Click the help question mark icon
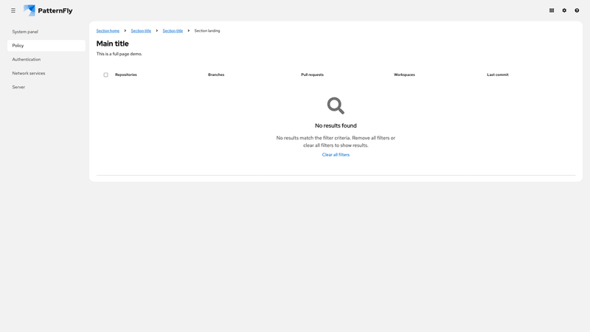This screenshot has width=590, height=332. 577,10
